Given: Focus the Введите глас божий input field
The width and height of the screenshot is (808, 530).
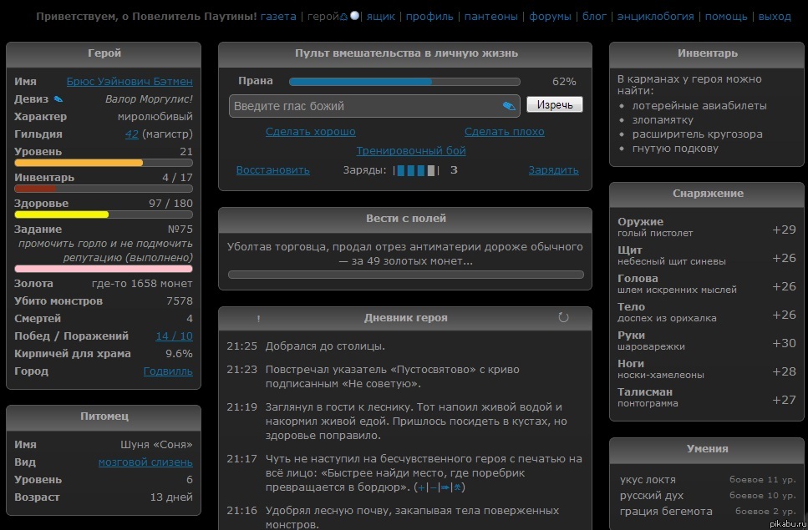Looking at the screenshot, I should pos(365,106).
